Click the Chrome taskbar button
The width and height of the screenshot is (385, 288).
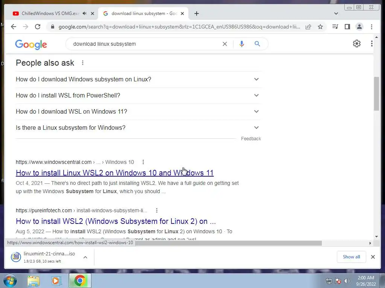80,280
